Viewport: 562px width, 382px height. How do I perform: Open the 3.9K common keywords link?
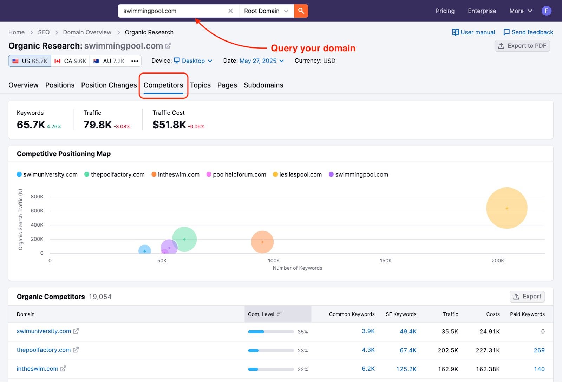[368, 331]
